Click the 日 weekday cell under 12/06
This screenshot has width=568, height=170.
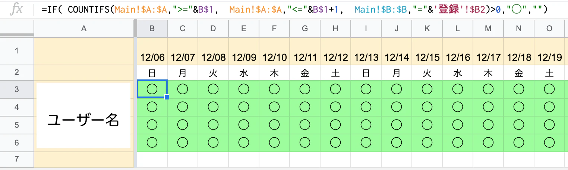[x=152, y=73]
